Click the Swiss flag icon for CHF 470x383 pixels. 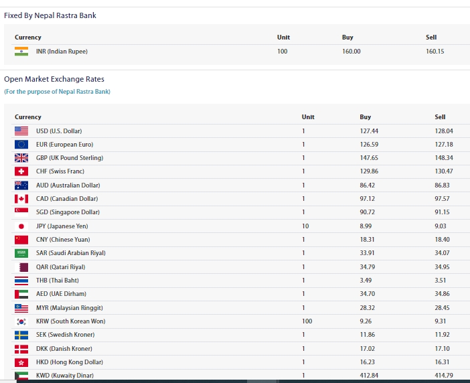tap(21, 171)
